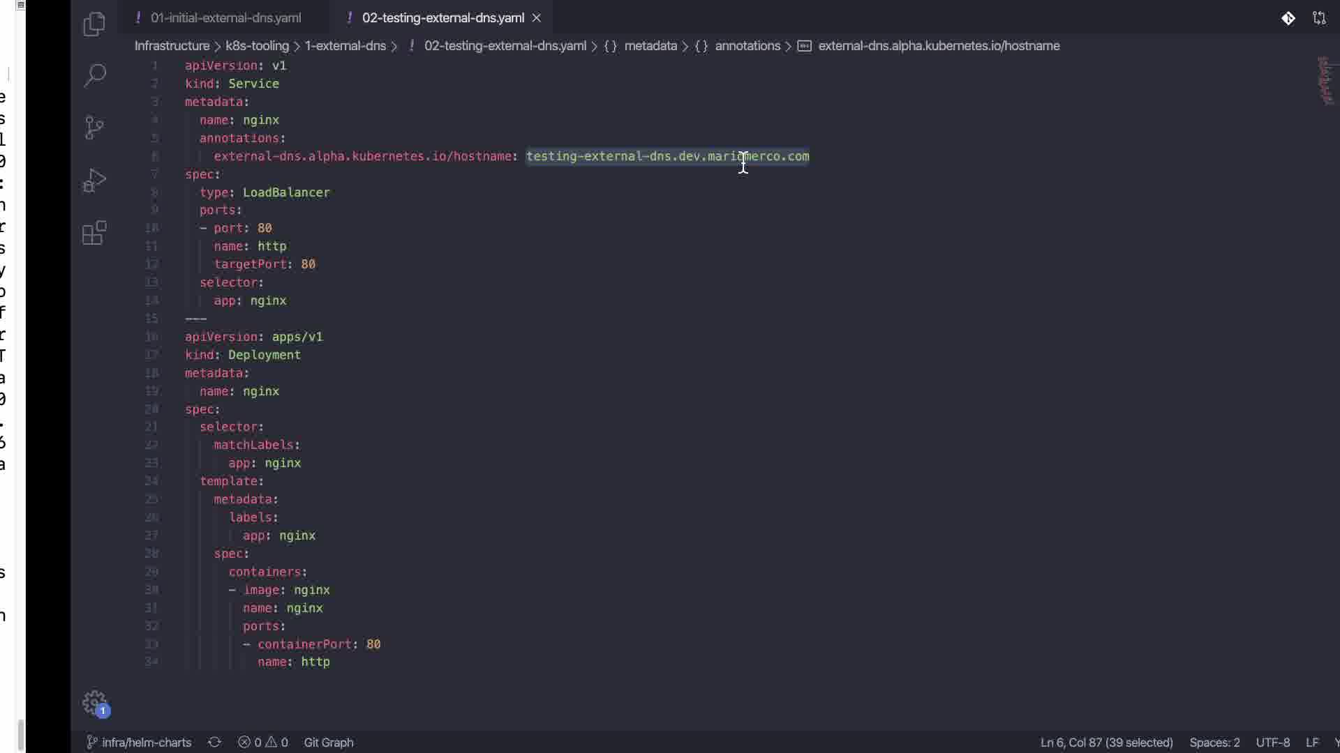Expand the k8s-tooling breadcrumb segment

click(x=257, y=46)
